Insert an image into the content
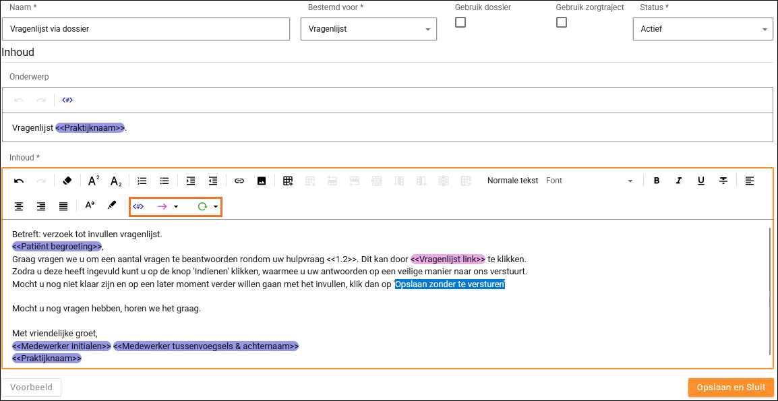Viewport: 778px width, 401px height. coord(262,181)
